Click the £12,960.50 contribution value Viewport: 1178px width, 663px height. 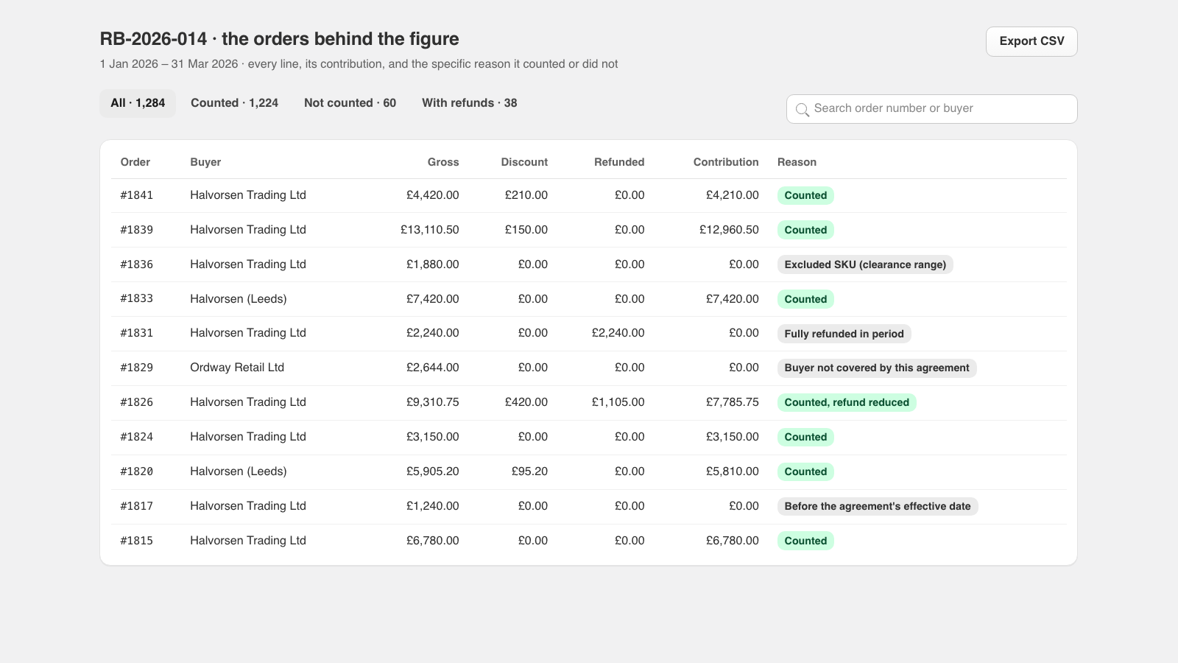tap(729, 230)
